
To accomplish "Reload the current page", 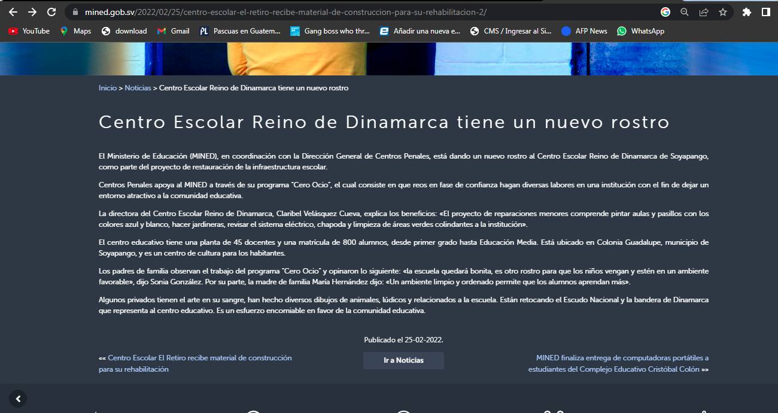I will coord(52,12).
